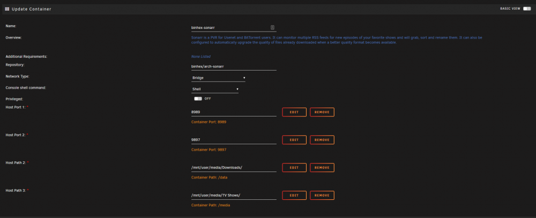Click the OFF text beside the Privileged switch

pyautogui.click(x=208, y=98)
